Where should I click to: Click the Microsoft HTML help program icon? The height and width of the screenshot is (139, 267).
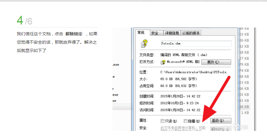(x=163, y=62)
